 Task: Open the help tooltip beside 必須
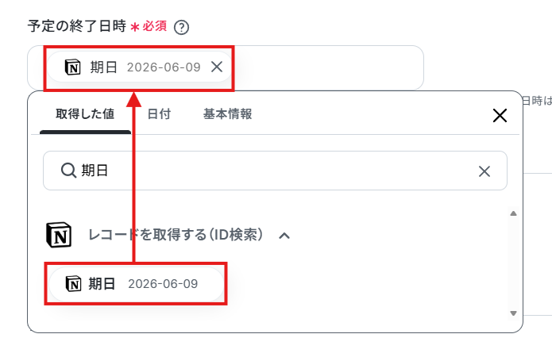pyautogui.click(x=182, y=28)
